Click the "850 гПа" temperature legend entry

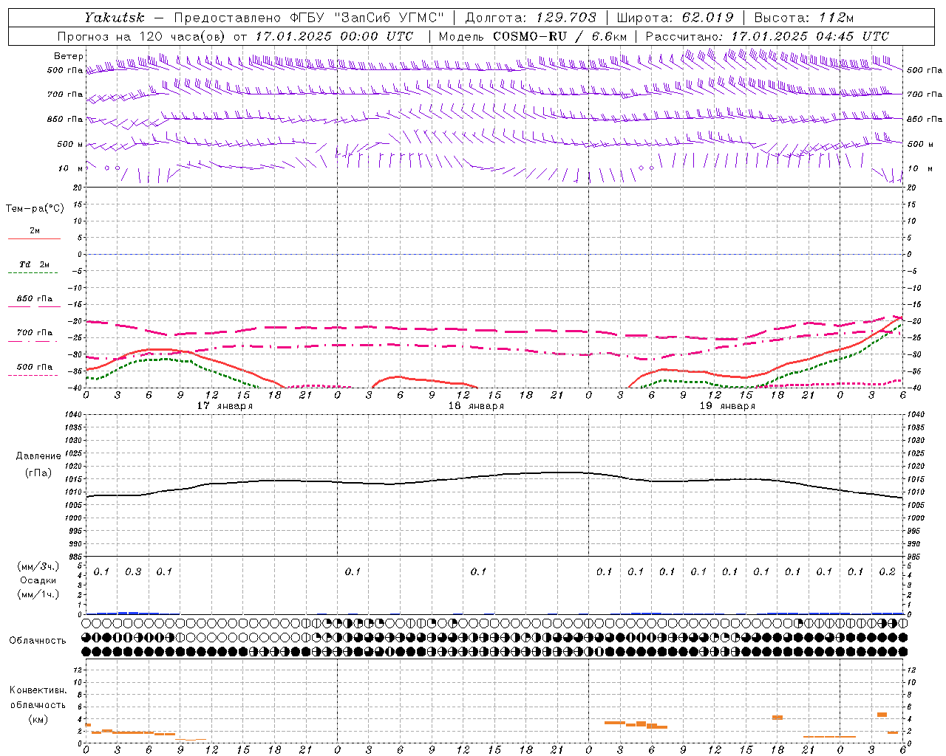[x=35, y=299]
